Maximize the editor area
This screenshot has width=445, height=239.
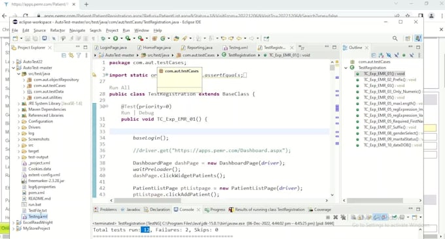tap(334, 47)
